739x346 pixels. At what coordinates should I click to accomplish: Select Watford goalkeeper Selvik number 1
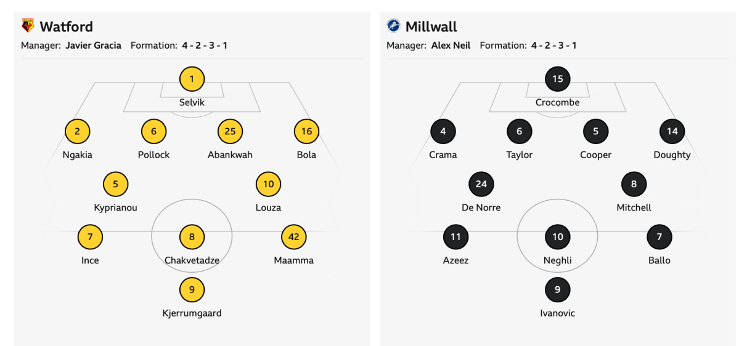coord(192,79)
